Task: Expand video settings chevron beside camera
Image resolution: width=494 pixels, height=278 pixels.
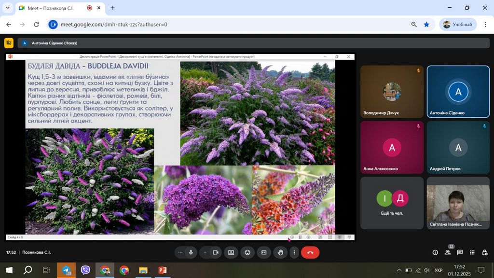Action: 205,252
